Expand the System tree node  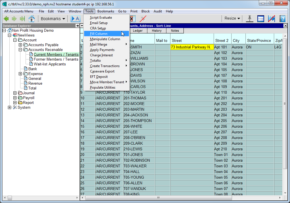10,107
